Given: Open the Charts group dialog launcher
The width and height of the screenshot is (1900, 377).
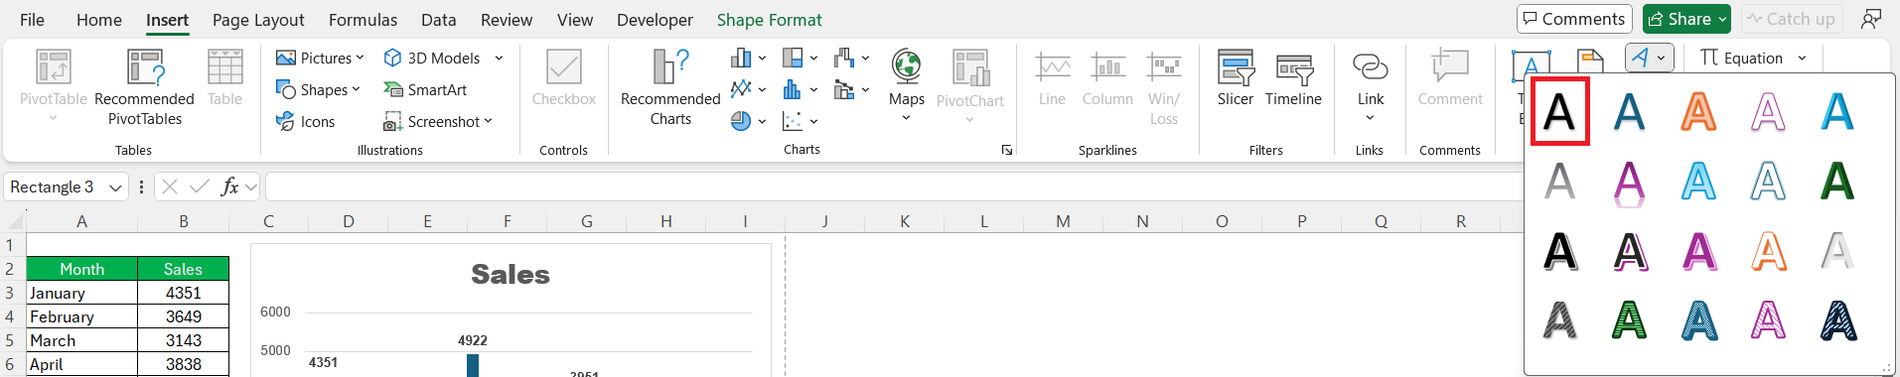Looking at the screenshot, I should click(1007, 150).
